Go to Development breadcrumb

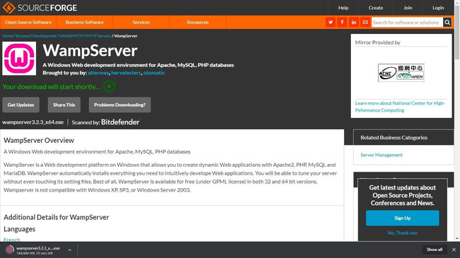pos(45,36)
